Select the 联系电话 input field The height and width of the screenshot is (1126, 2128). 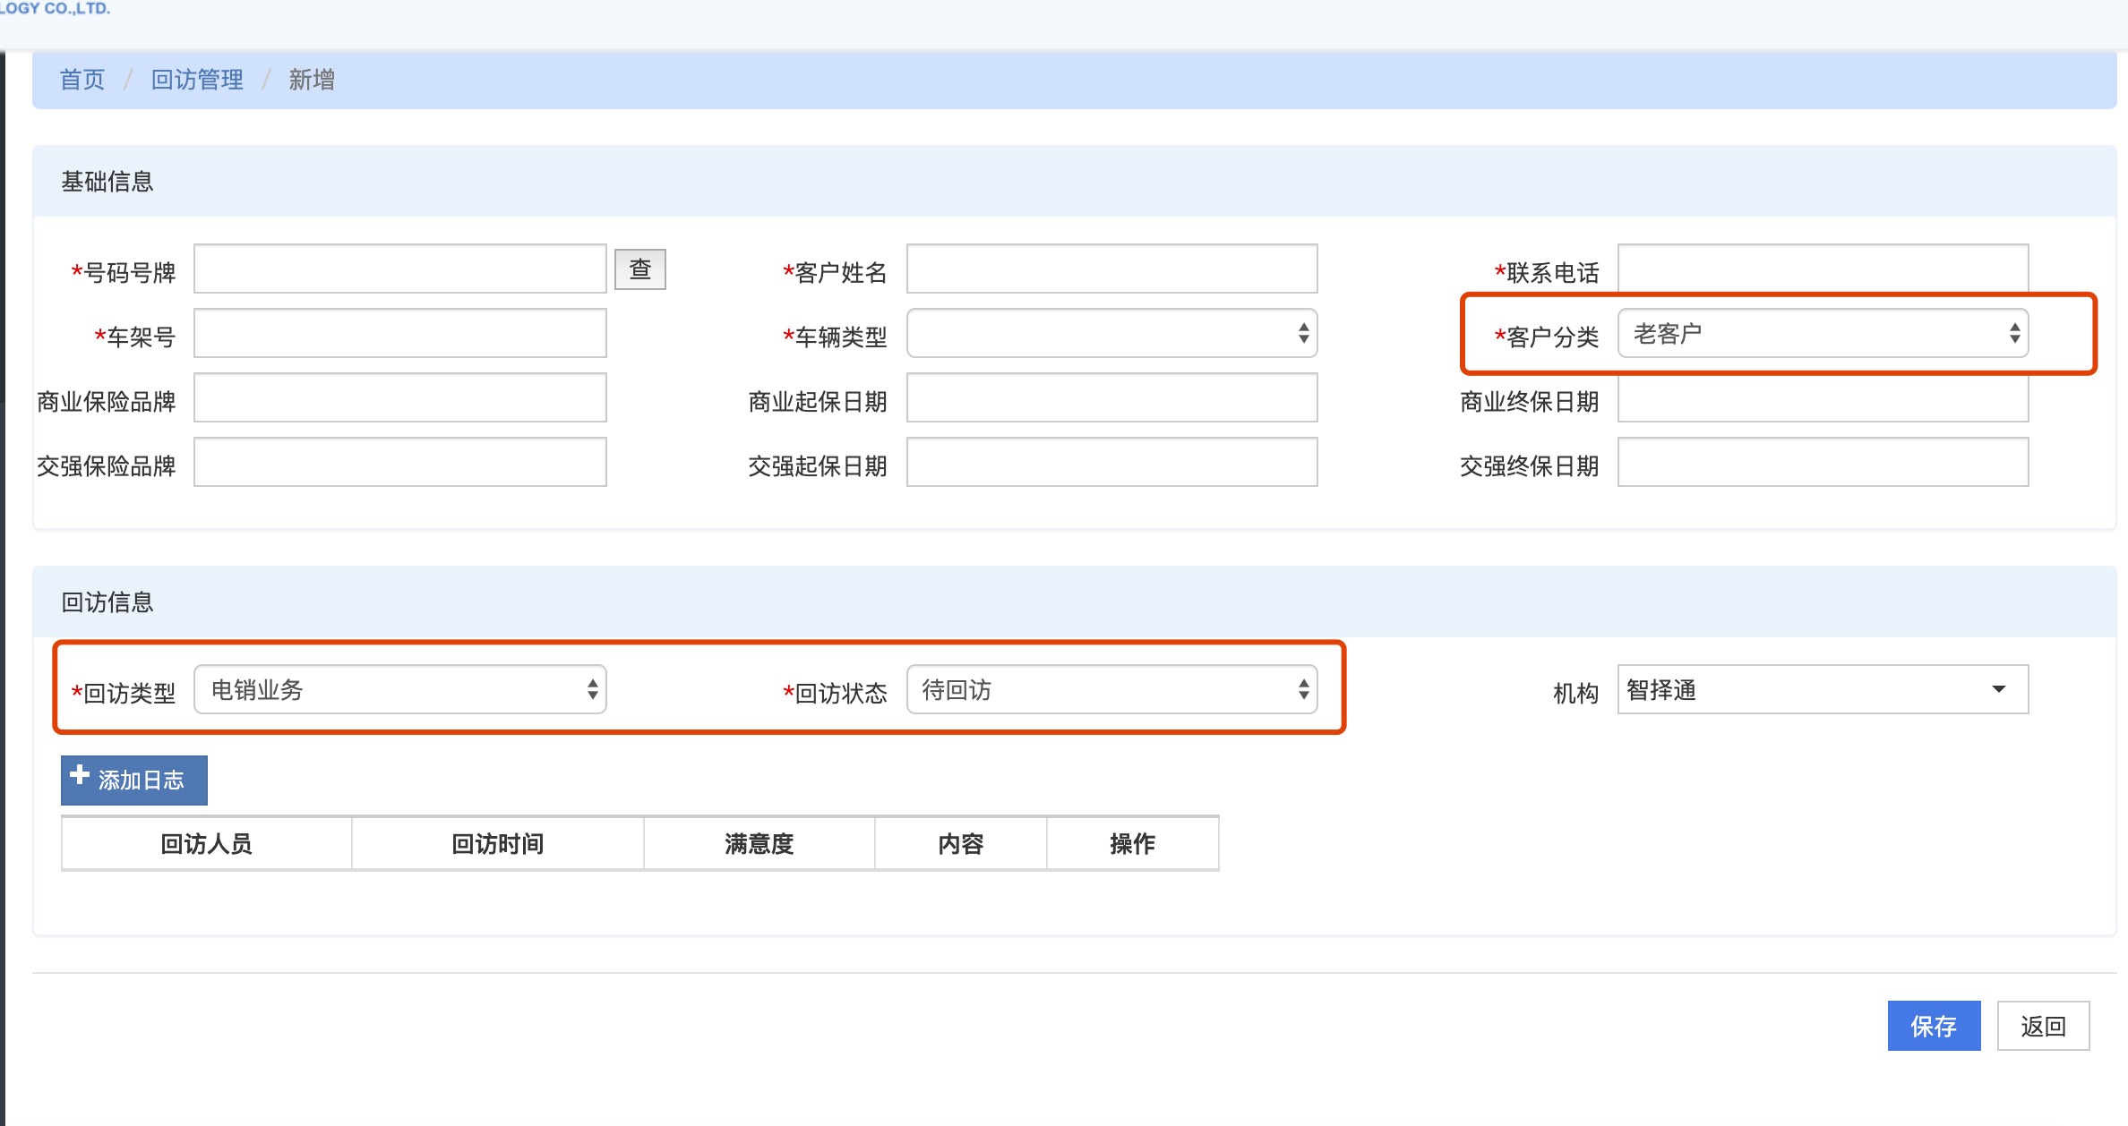pos(1822,268)
